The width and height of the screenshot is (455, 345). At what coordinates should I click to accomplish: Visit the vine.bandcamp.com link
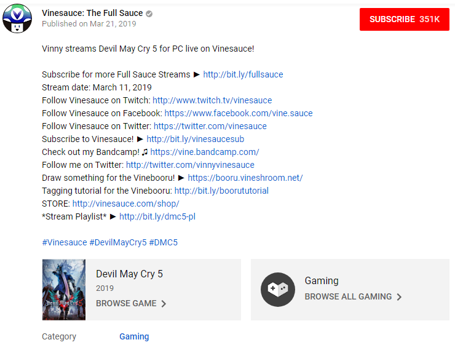[205, 152]
